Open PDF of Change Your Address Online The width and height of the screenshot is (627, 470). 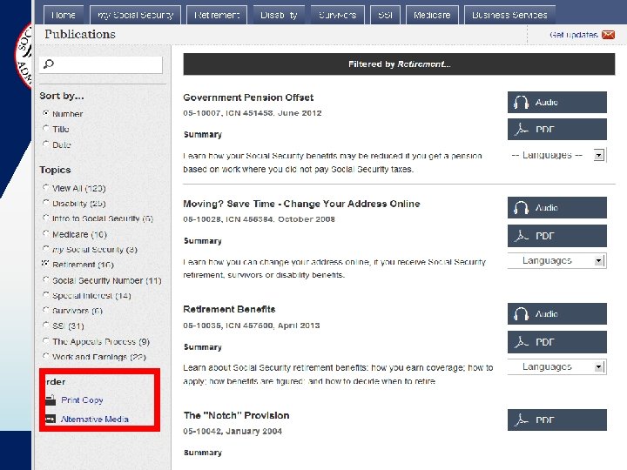tap(557, 236)
